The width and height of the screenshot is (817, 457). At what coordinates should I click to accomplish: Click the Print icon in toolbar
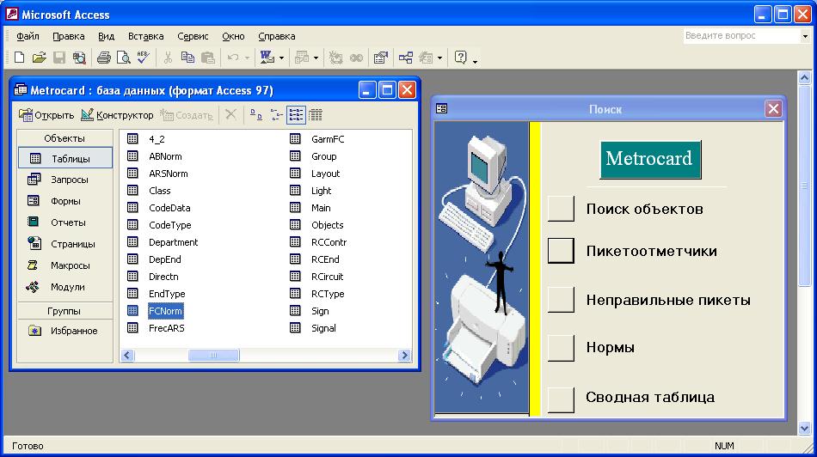point(103,58)
